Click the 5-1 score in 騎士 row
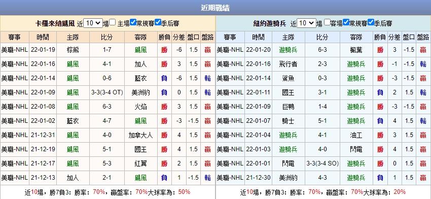Screen dimensions: 431x199 tap(322, 121)
